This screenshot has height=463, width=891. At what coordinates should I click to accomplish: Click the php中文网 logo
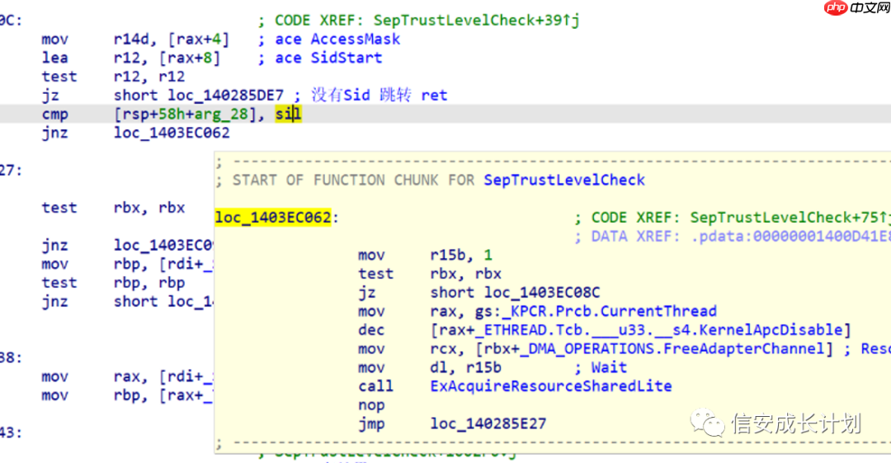[x=857, y=7]
